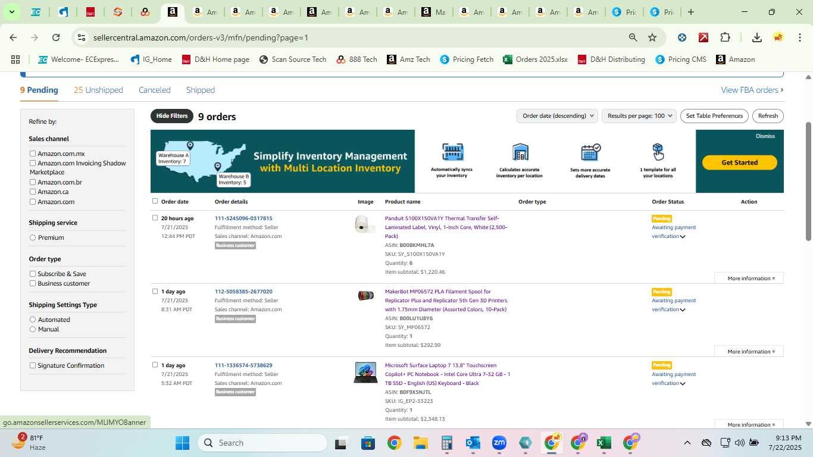
Task: Show hidden system tray icons
Action: click(x=687, y=443)
